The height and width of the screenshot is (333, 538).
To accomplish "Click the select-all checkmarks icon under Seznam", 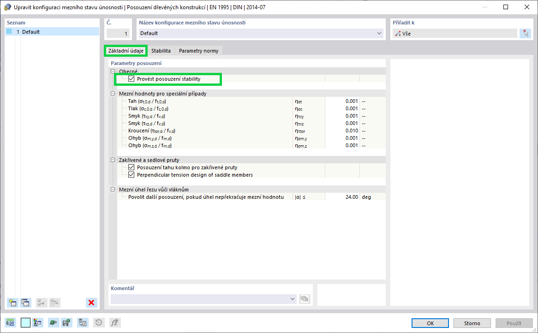I will pyautogui.click(x=42, y=303).
